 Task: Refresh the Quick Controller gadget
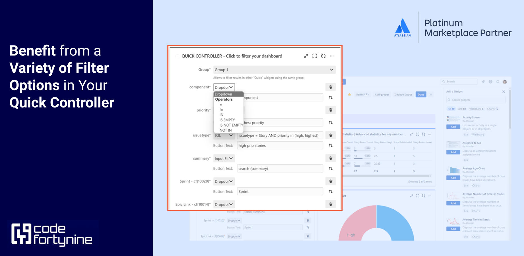tap(323, 56)
